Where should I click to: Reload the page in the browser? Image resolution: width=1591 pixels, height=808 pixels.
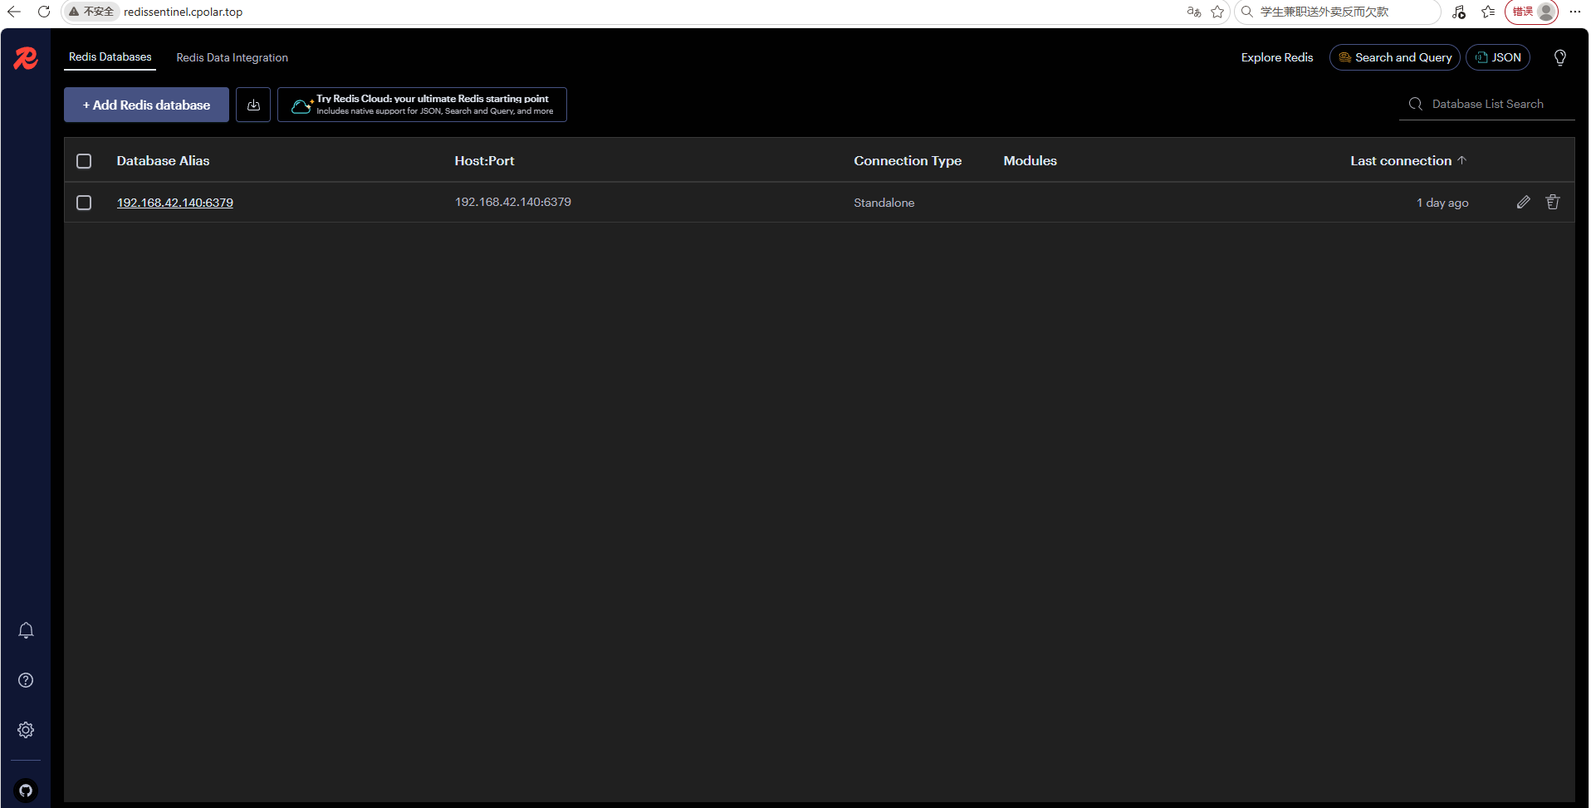pyautogui.click(x=44, y=12)
